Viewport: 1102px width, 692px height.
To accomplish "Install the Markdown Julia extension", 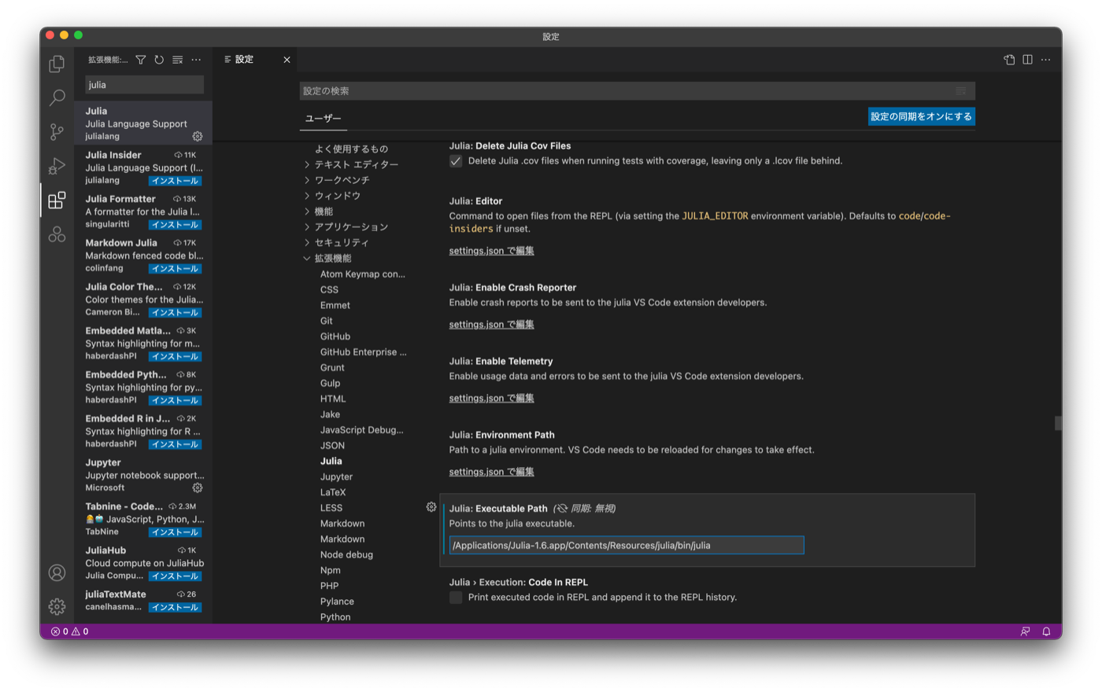I will pyautogui.click(x=175, y=269).
